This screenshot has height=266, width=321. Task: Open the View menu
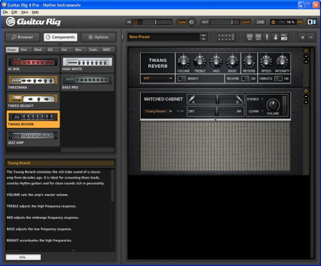point(25,12)
